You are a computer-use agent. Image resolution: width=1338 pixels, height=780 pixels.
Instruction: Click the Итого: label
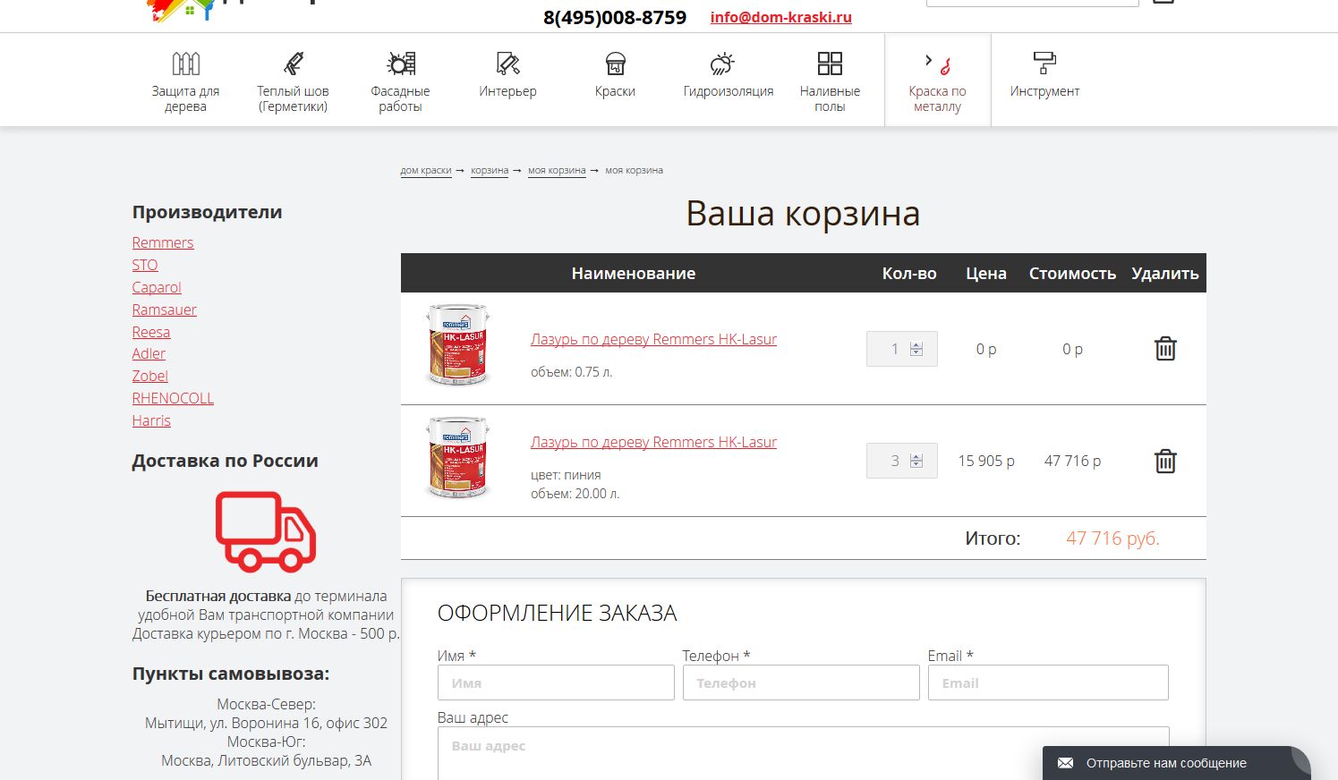(x=993, y=538)
